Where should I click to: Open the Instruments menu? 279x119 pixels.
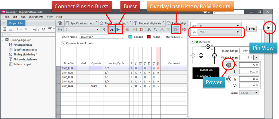coord(36,17)
